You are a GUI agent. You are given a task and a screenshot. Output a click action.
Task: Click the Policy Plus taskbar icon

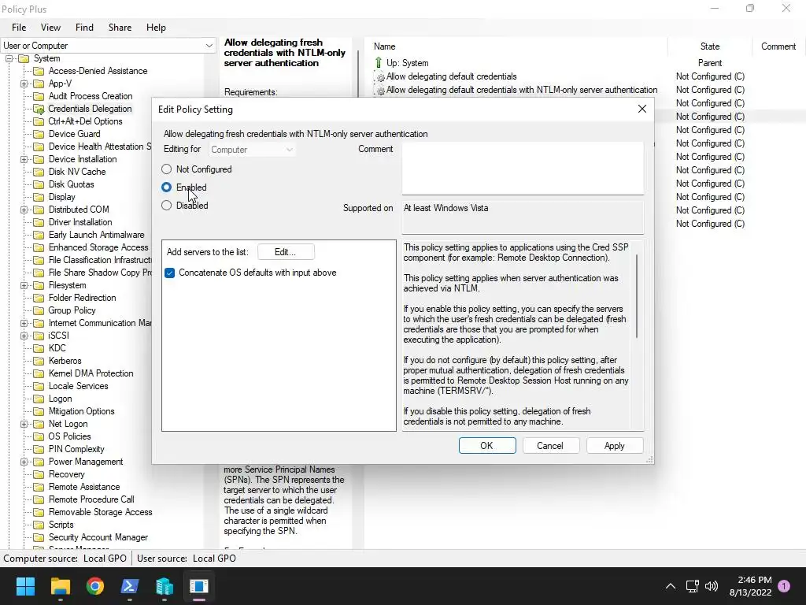199,586
